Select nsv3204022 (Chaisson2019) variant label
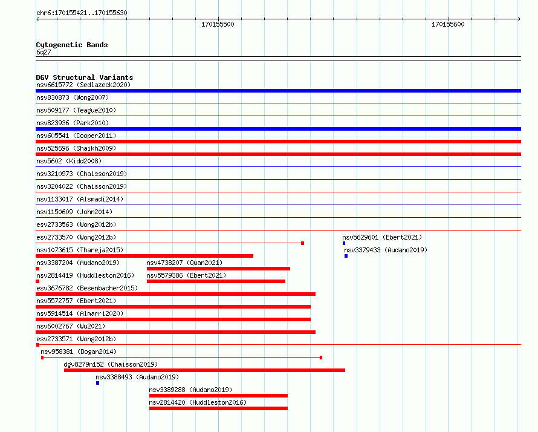Screen dimensions: 538x432 click(x=82, y=186)
